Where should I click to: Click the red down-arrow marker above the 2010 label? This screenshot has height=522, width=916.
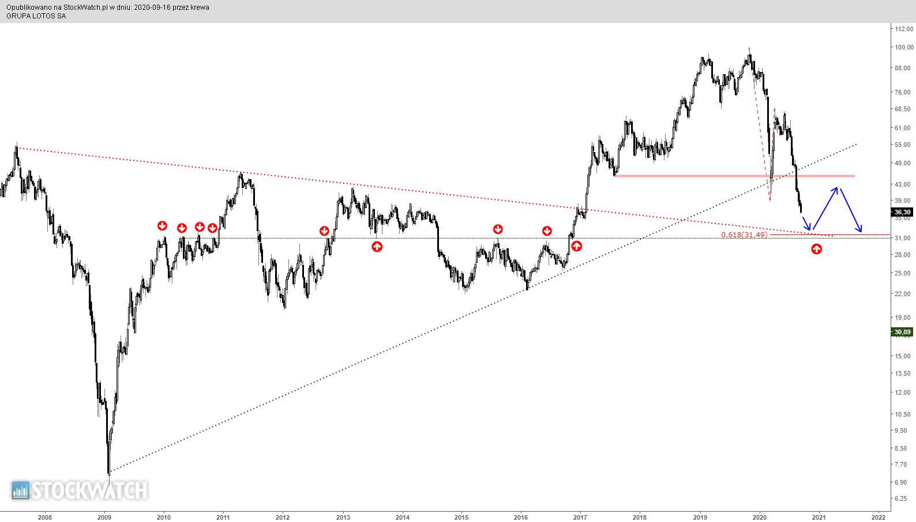pos(163,225)
